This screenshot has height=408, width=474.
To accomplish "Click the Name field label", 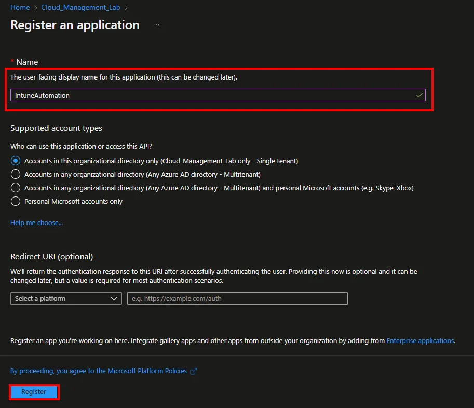I will pyautogui.click(x=27, y=62).
